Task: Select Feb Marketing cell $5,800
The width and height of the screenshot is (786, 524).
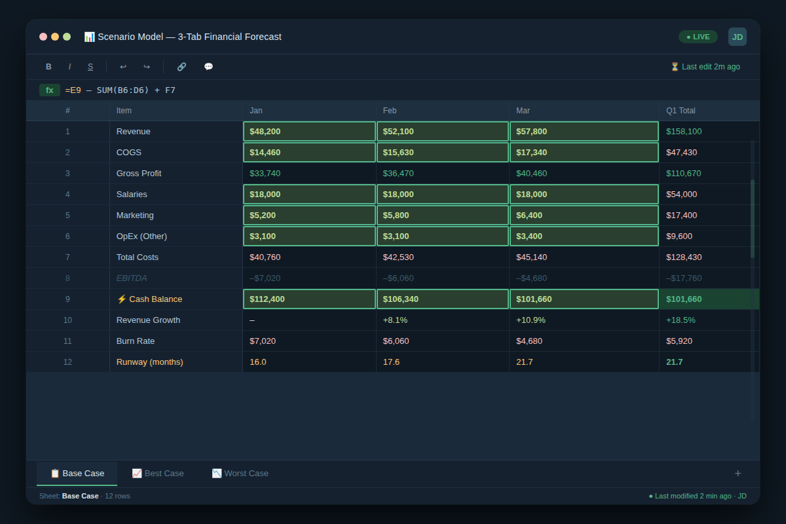Action: click(443, 215)
